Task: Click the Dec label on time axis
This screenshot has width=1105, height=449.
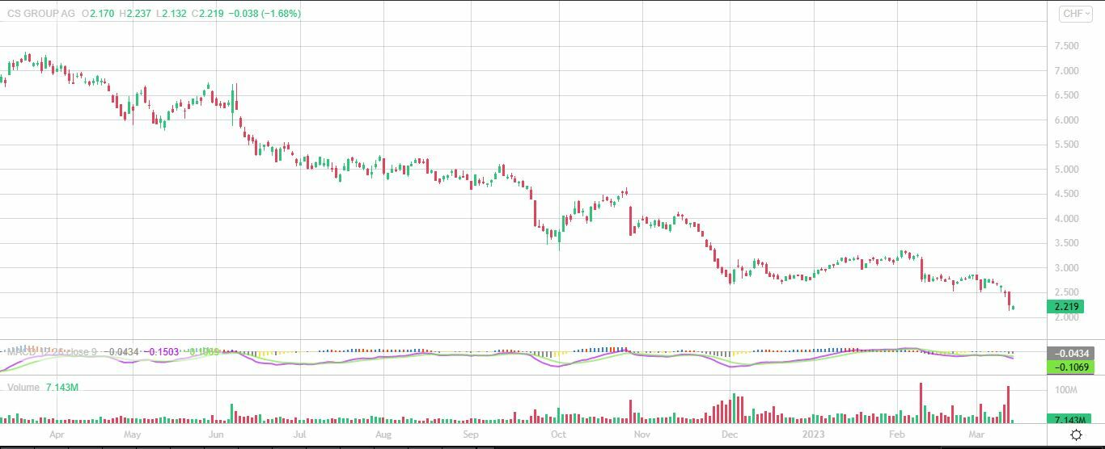Action: tap(730, 434)
